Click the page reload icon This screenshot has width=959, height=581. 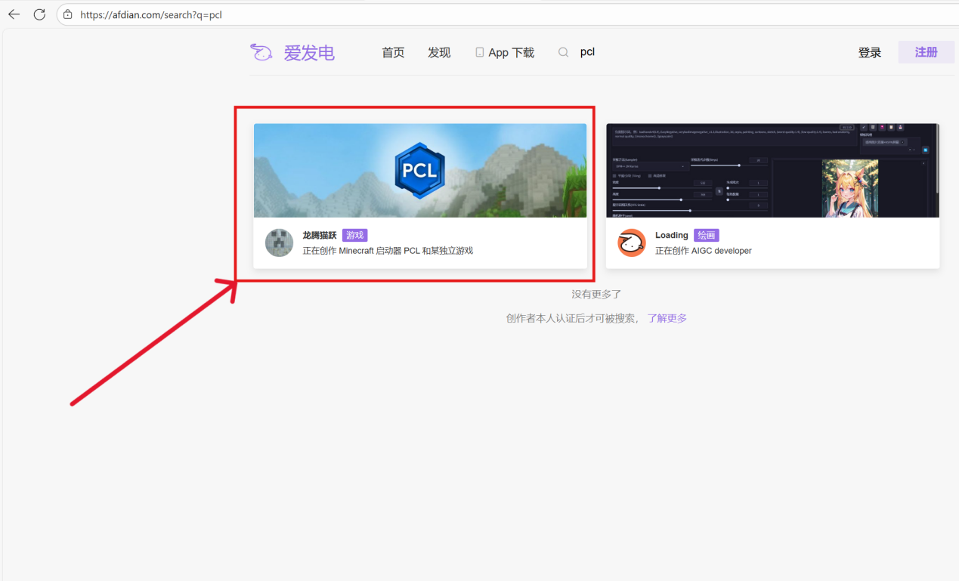[x=39, y=14]
